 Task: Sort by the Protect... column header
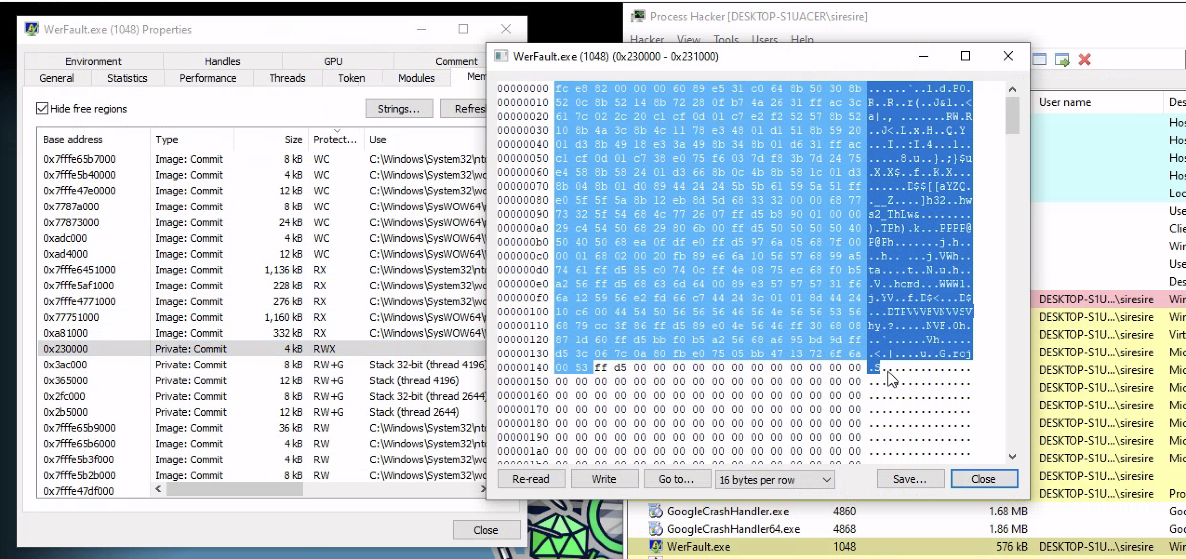pyautogui.click(x=335, y=140)
